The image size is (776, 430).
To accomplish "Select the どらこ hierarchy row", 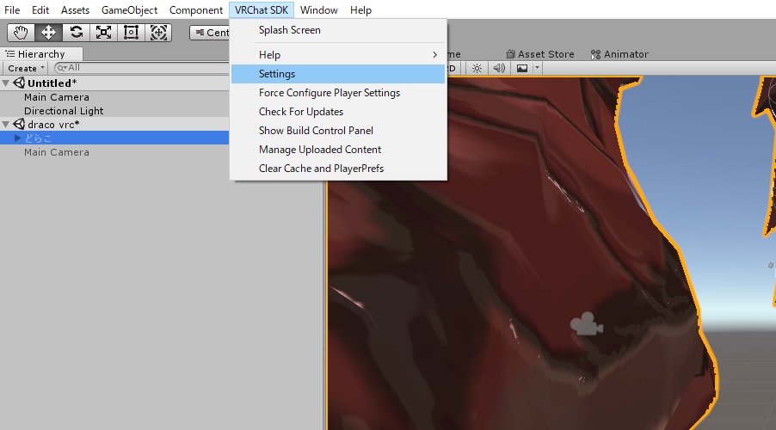I will [114, 138].
